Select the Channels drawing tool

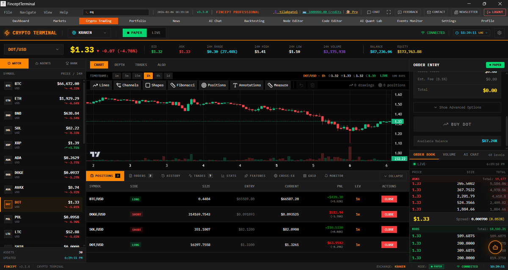click(x=127, y=85)
